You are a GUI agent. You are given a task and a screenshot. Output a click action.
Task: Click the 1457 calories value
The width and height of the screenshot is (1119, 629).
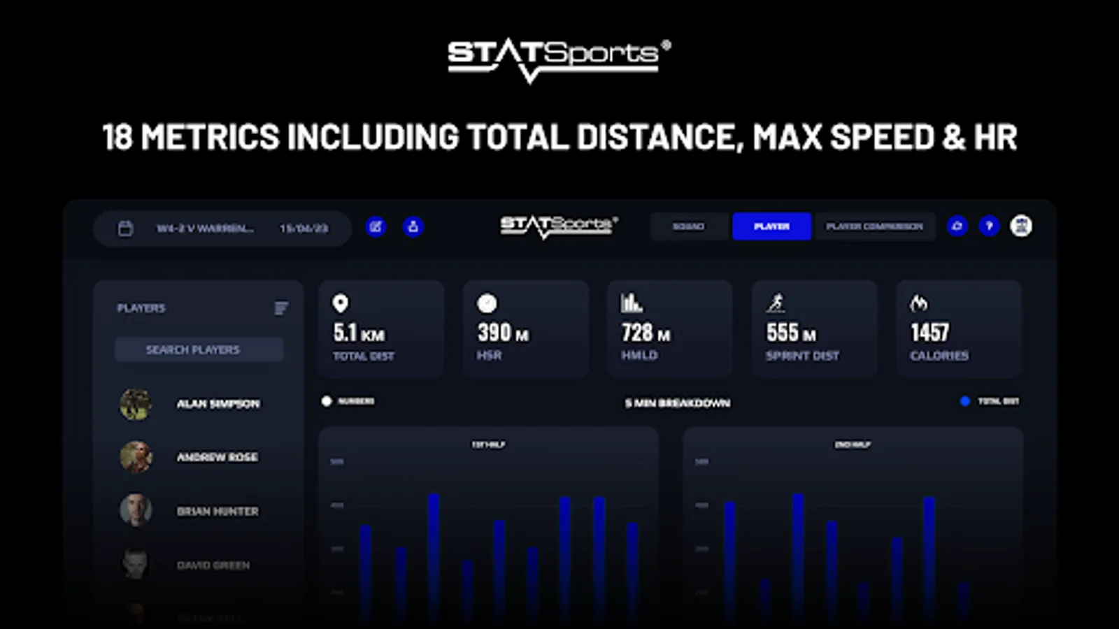(x=929, y=333)
